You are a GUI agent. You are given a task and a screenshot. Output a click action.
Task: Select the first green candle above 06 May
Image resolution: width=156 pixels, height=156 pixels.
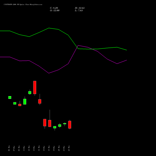point(10,97)
